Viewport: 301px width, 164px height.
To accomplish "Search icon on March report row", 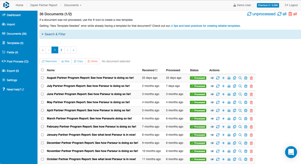I will [240, 119].
